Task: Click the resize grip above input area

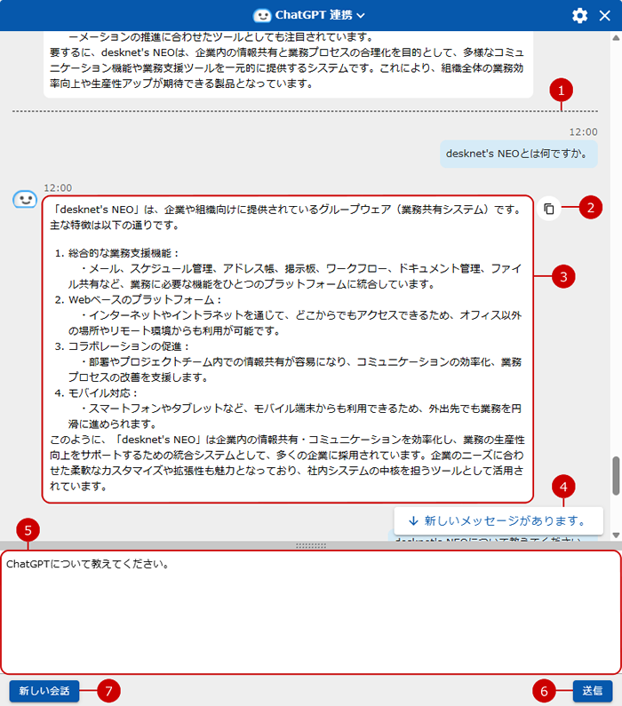Action: point(311,546)
